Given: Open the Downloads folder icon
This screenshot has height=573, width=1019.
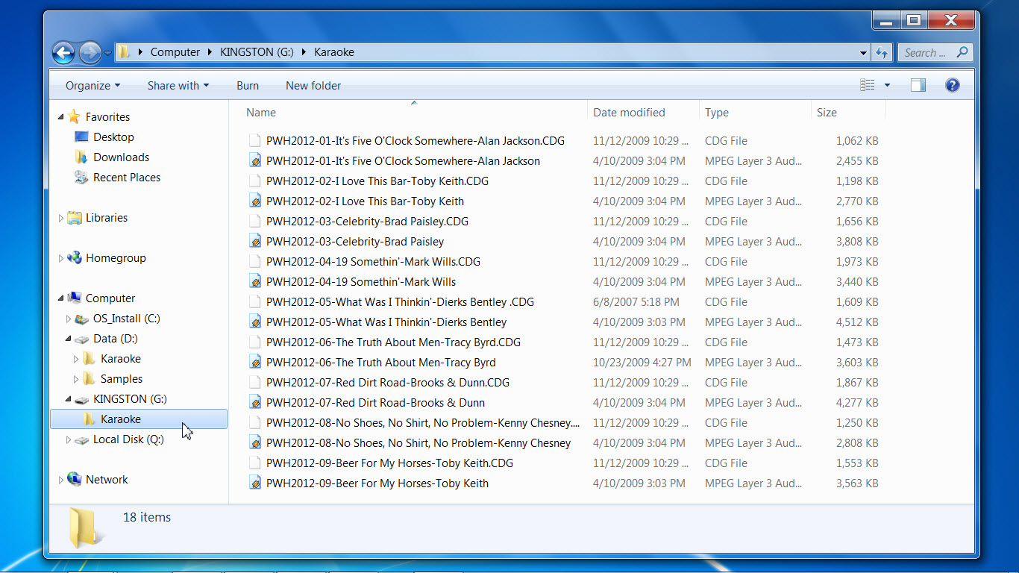Looking at the screenshot, I should (x=81, y=157).
